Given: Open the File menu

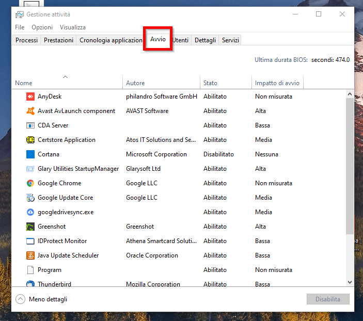Looking at the screenshot, I should click(20, 27).
